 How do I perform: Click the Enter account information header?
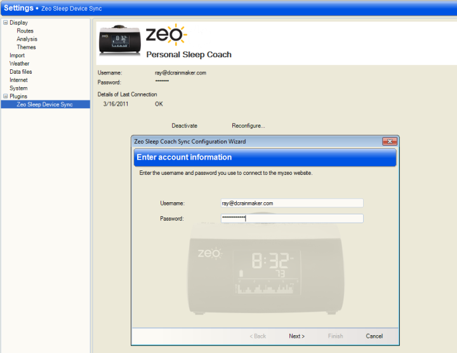coord(184,157)
